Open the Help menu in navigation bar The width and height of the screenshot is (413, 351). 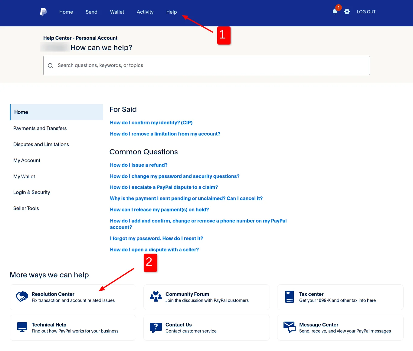click(x=172, y=12)
